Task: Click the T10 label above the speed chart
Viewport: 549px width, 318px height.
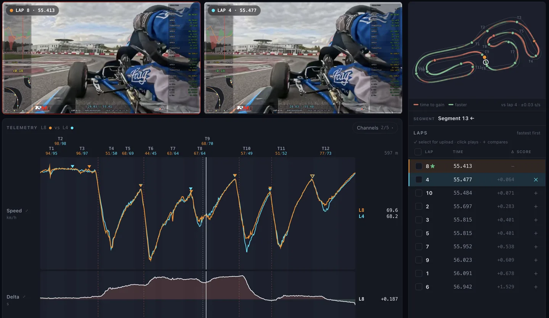Action: click(247, 149)
